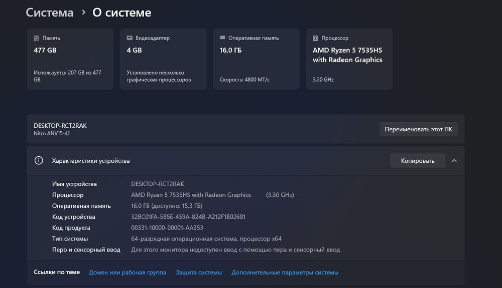The image size is (502, 288).
Task: Click Nitro ANV15-41 model text
Action: pos(52,133)
